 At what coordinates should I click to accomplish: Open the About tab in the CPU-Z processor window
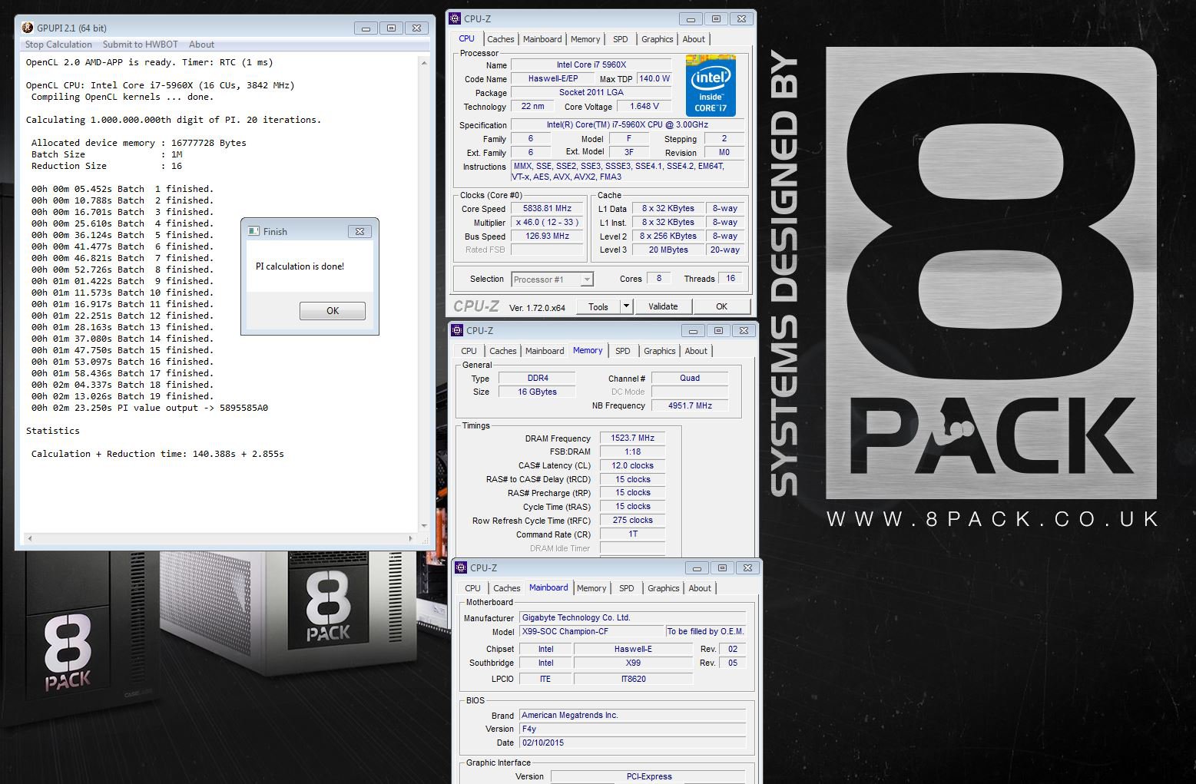694,39
